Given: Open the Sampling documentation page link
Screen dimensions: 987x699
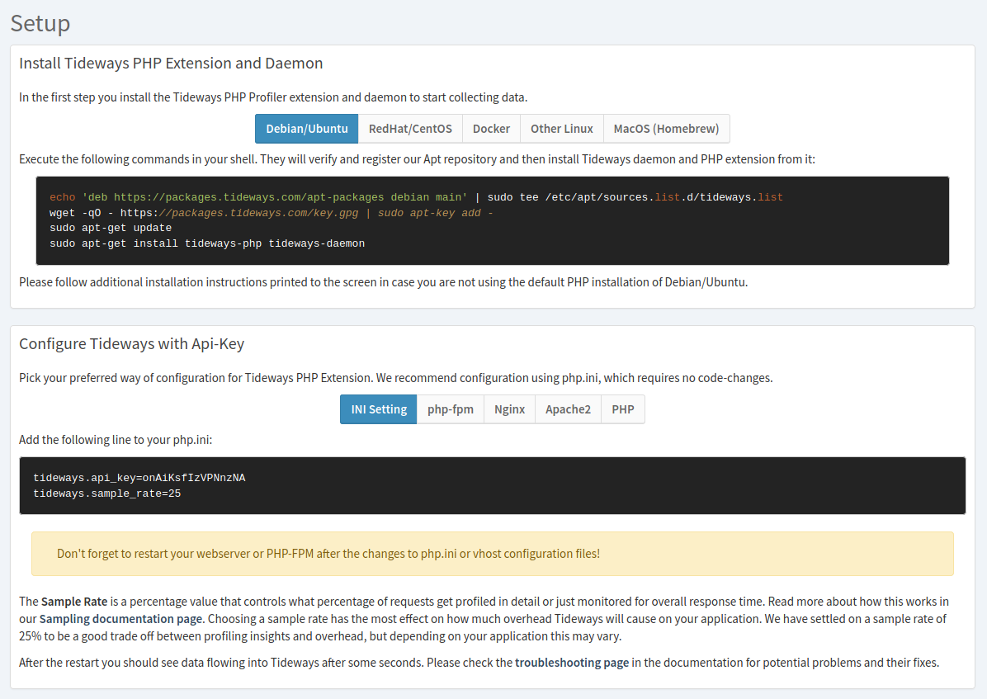Looking at the screenshot, I should pos(121,619).
